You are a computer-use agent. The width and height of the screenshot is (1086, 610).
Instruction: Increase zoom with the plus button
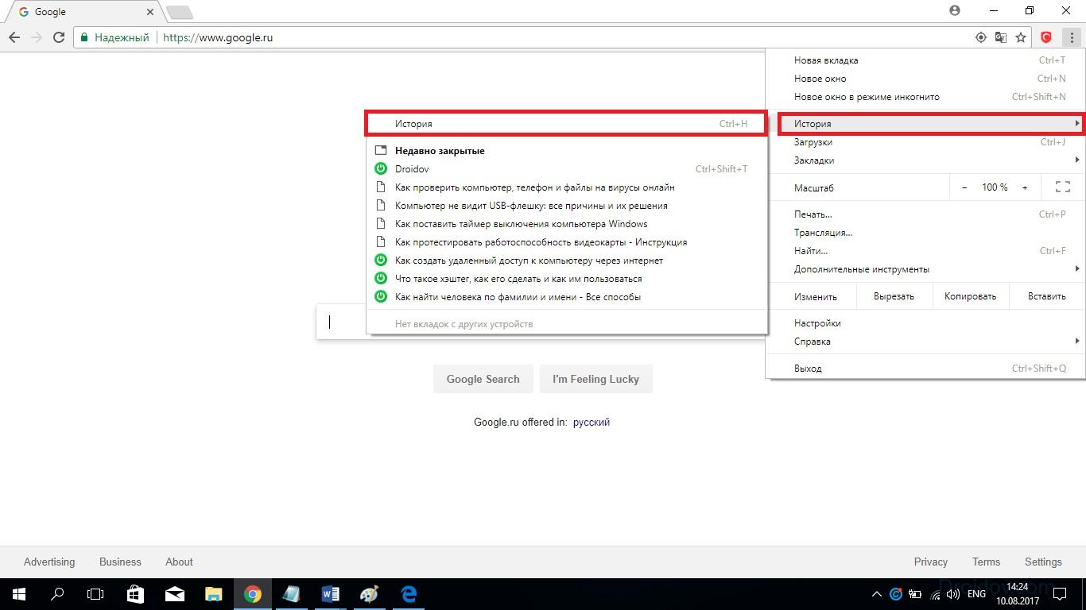pyautogui.click(x=1025, y=187)
